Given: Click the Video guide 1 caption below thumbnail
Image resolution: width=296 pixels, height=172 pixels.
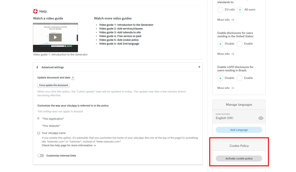Looking at the screenshot, I should (x=60, y=54).
